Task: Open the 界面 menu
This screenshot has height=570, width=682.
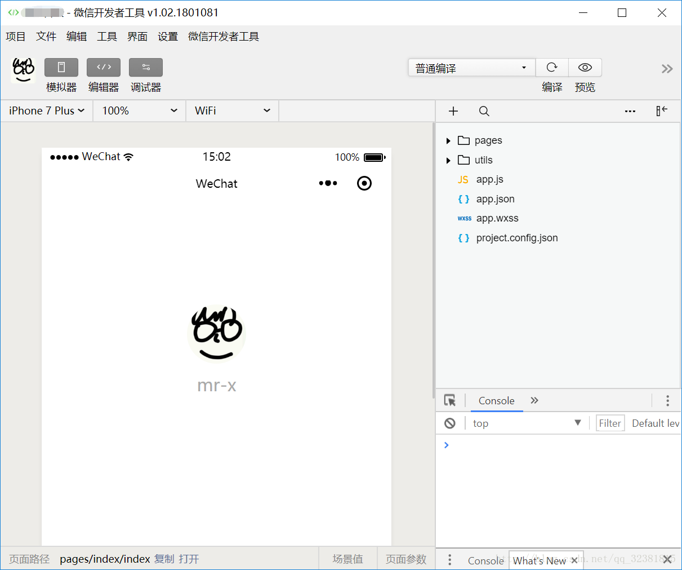Action: point(137,37)
